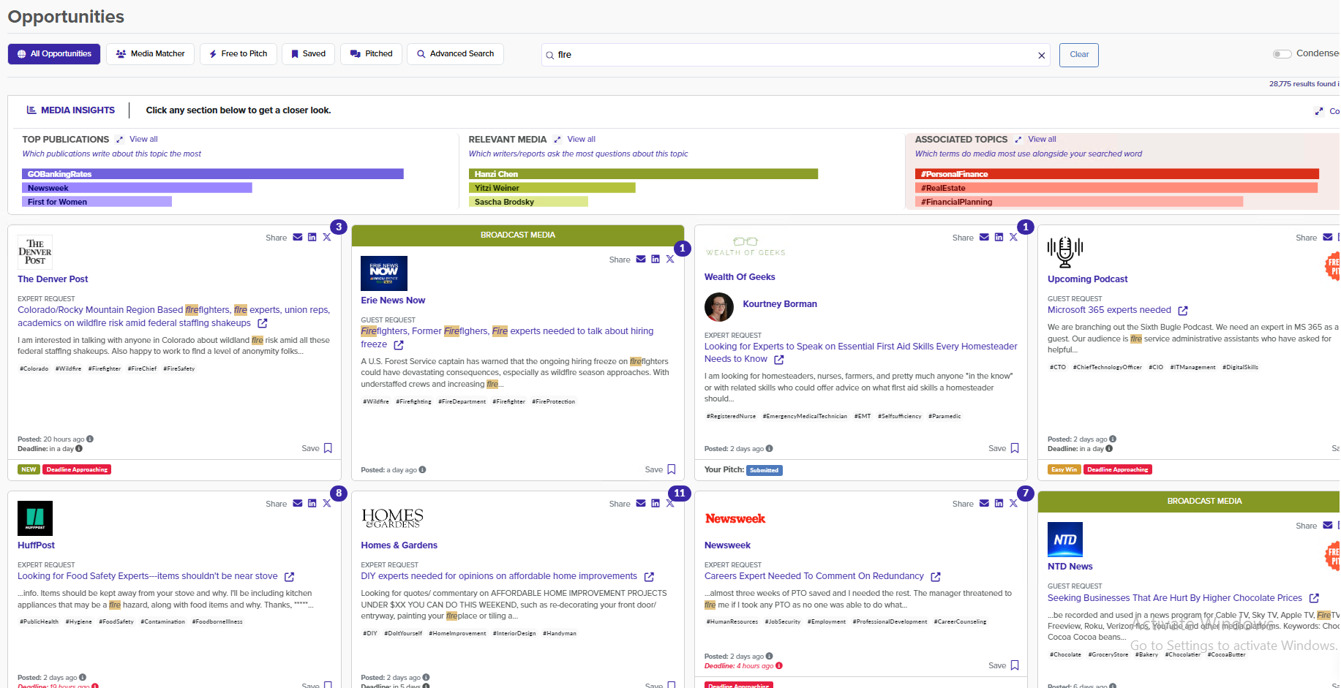Share Wealth Of Geeks request on LinkedIn

coord(999,238)
